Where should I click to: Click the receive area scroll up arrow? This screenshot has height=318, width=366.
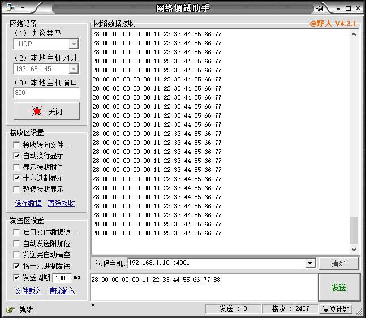[354, 34]
